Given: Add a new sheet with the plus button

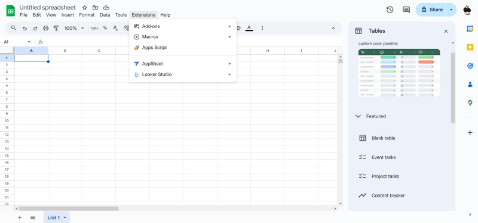Looking at the screenshot, I should point(20,218).
